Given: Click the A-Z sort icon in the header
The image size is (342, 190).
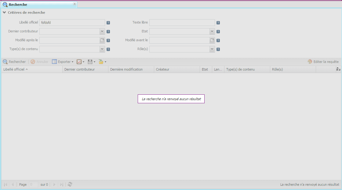Looking at the screenshot, I should coord(338,69).
